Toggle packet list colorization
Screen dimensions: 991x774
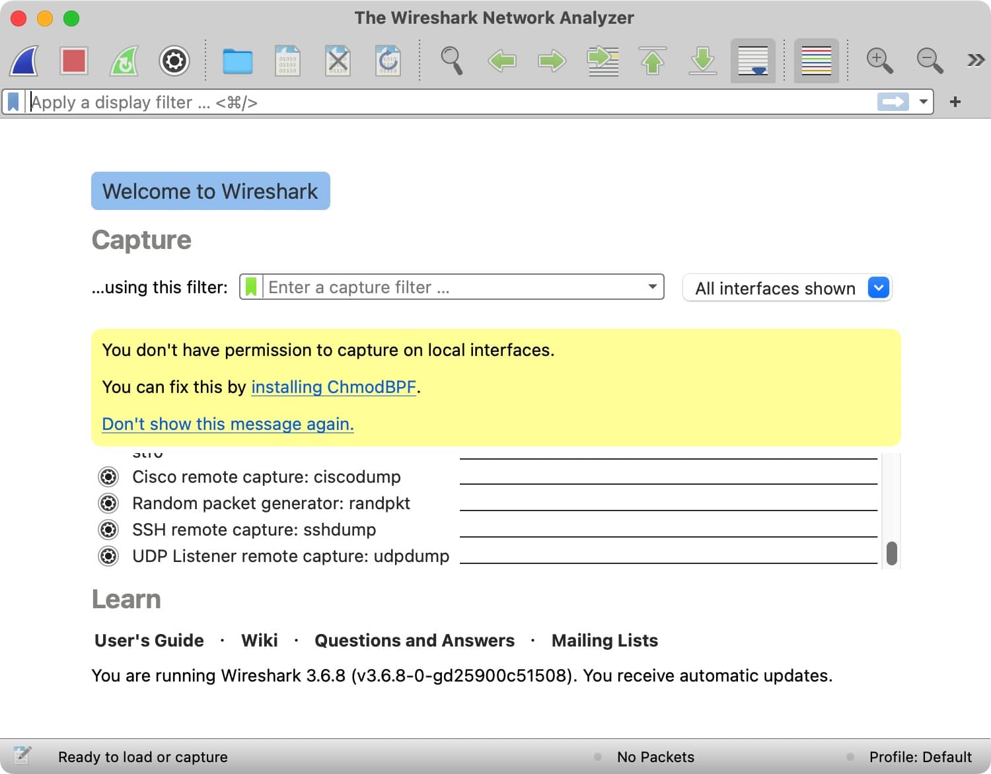coord(817,61)
